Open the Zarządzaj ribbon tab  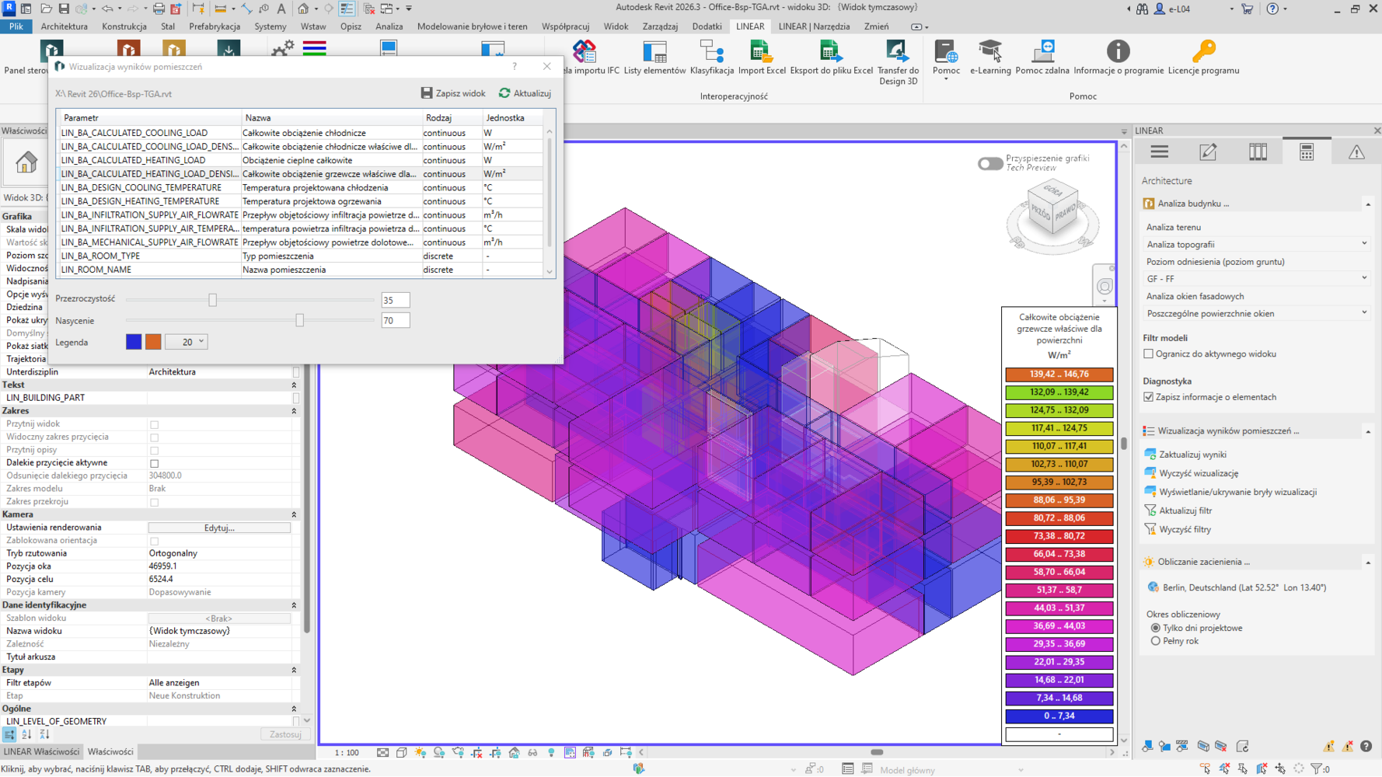click(x=660, y=26)
